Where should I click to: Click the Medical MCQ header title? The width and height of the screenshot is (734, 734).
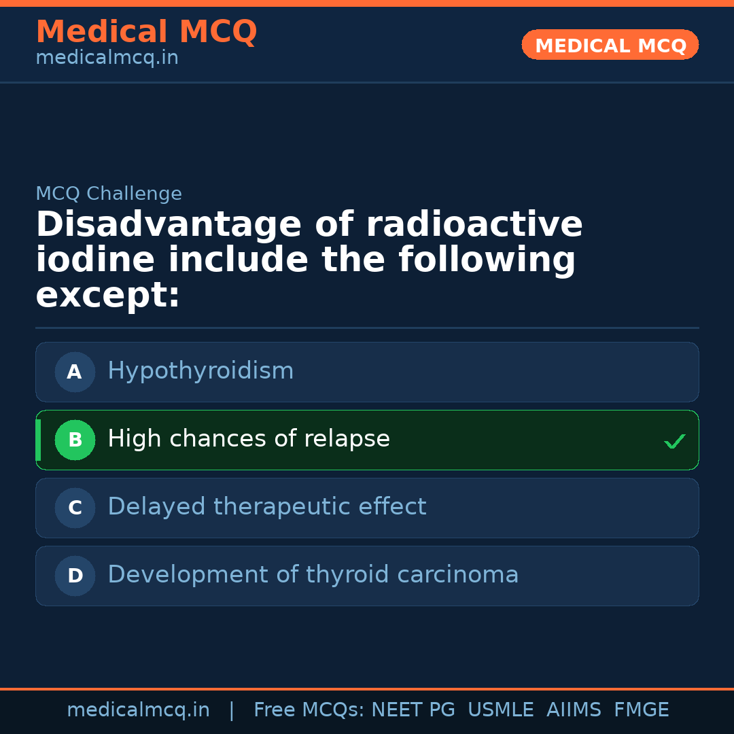click(x=146, y=32)
